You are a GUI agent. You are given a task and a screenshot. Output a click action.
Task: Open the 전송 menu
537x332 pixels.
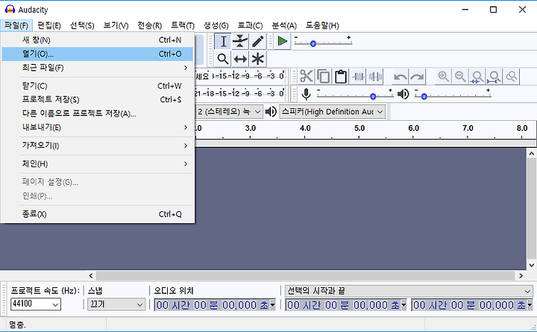[150, 25]
